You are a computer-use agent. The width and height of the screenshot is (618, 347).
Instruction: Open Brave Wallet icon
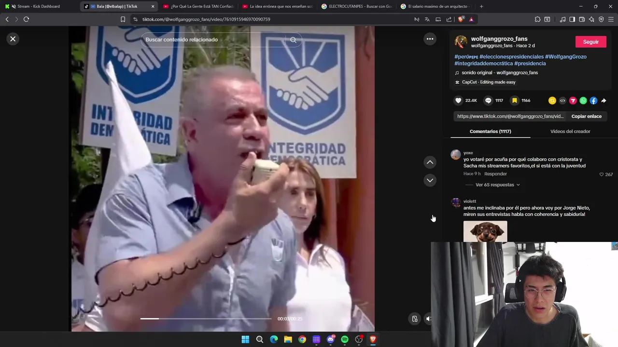coord(582,19)
